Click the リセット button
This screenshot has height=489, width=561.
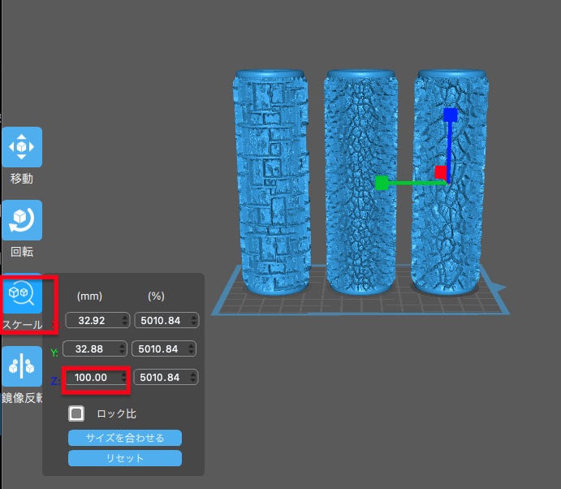[125, 458]
